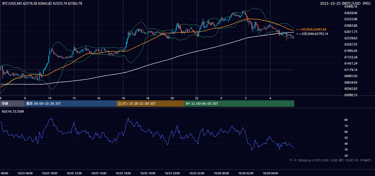375x176 pixels.
Task: Click the 10/25 14:00 date label
Action: tap(99, 173)
